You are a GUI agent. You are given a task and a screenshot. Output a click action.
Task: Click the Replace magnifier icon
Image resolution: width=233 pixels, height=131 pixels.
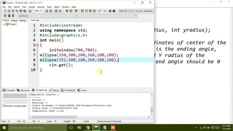coord(51,11)
